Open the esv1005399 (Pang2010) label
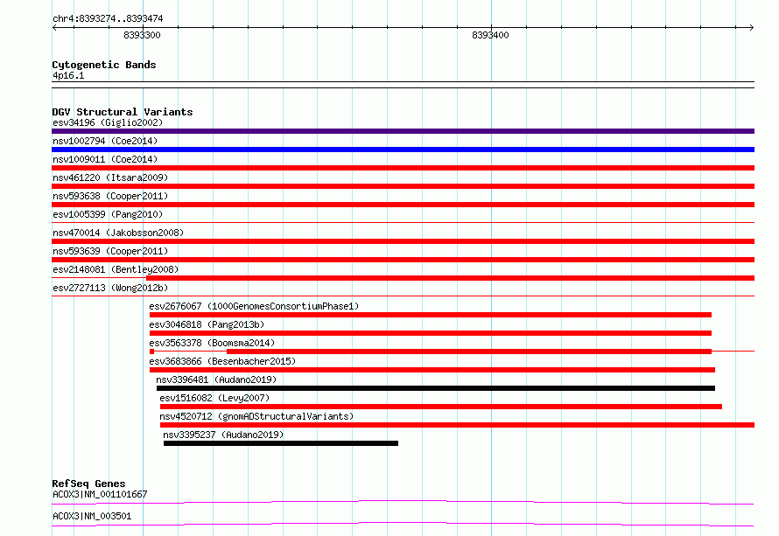This screenshot has width=779, height=536. (108, 214)
